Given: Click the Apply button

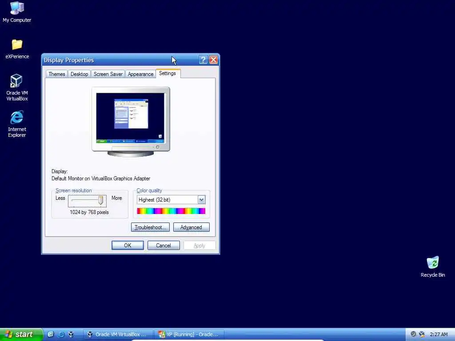Looking at the screenshot, I should (x=200, y=246).
